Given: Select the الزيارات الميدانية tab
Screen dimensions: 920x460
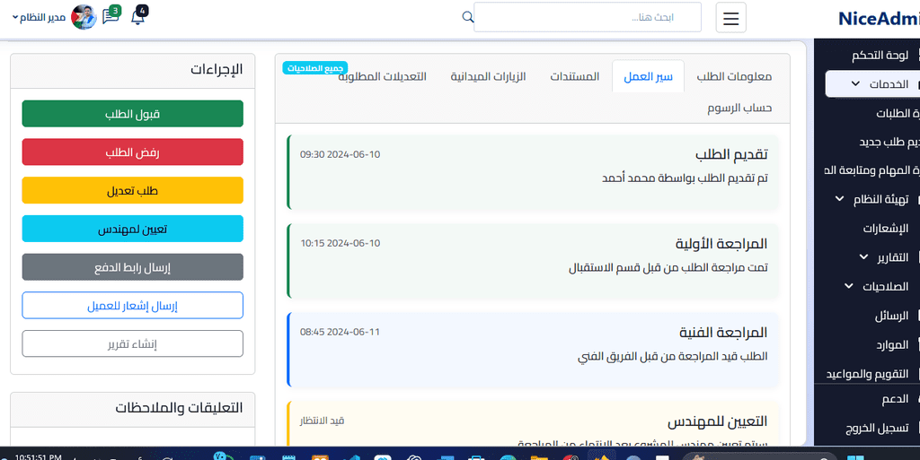Looking at the screenshot, I should [x=488, y=77].
